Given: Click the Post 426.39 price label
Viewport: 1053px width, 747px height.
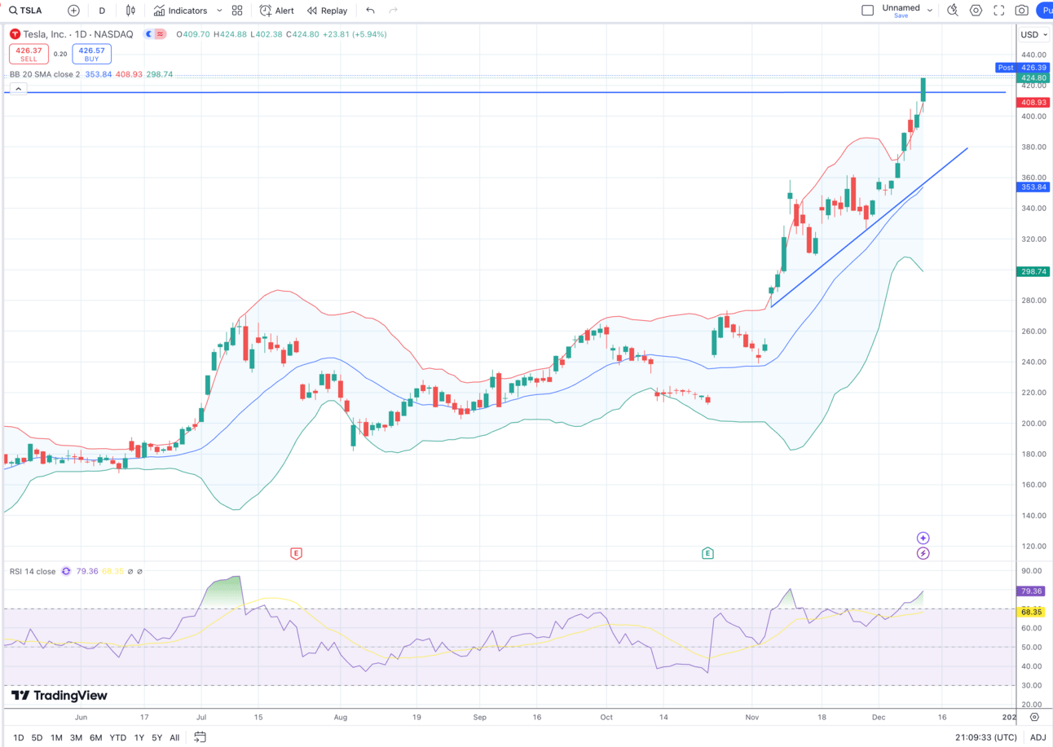Looking at the screenshot, I should tap(1022, 68).
